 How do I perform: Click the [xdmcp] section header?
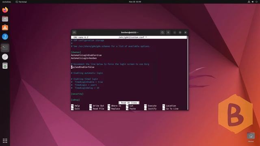tap(75, 100)
